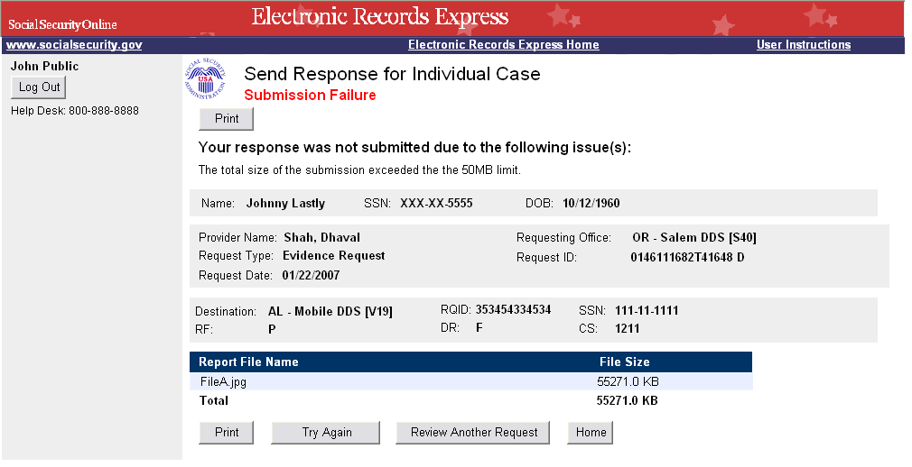The image size is (912, 467).
Task: Click the bottom Print button
Action: coord(227,433)
